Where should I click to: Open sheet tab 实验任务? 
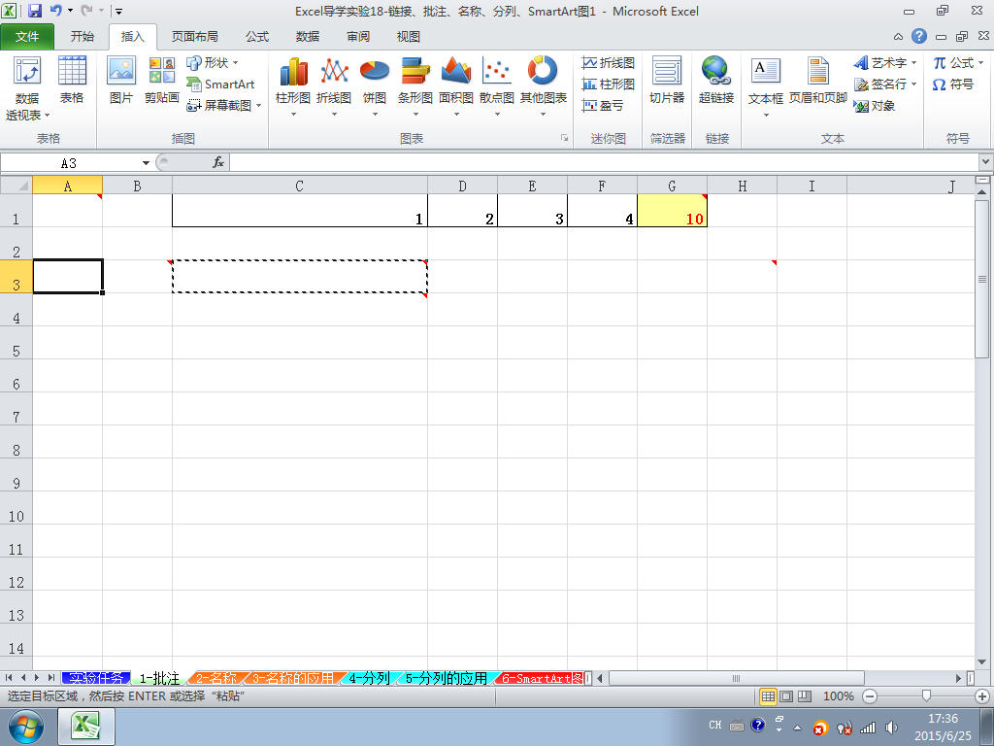click(x=96, y=678)
